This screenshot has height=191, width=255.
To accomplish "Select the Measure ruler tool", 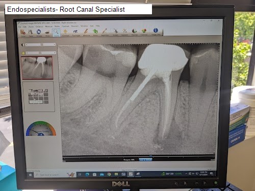I will [x=86, y=33].
